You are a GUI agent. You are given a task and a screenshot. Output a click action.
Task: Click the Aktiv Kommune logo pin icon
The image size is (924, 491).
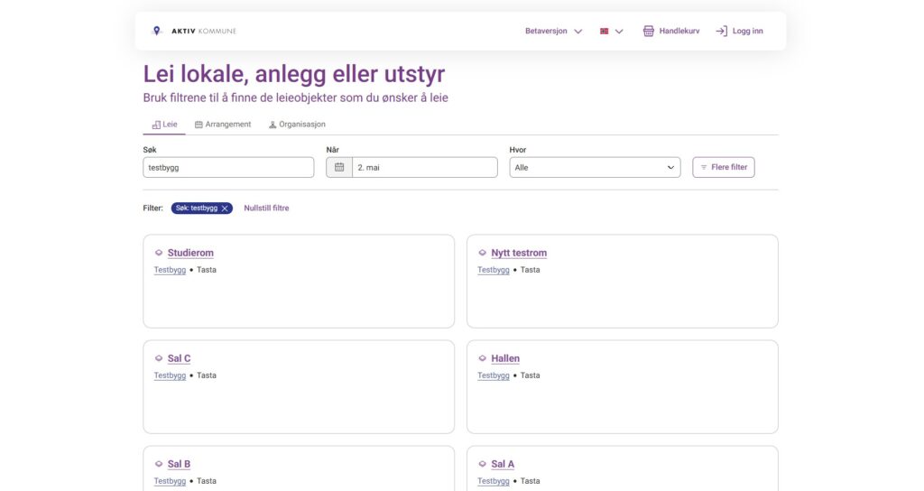pos(156,31)
